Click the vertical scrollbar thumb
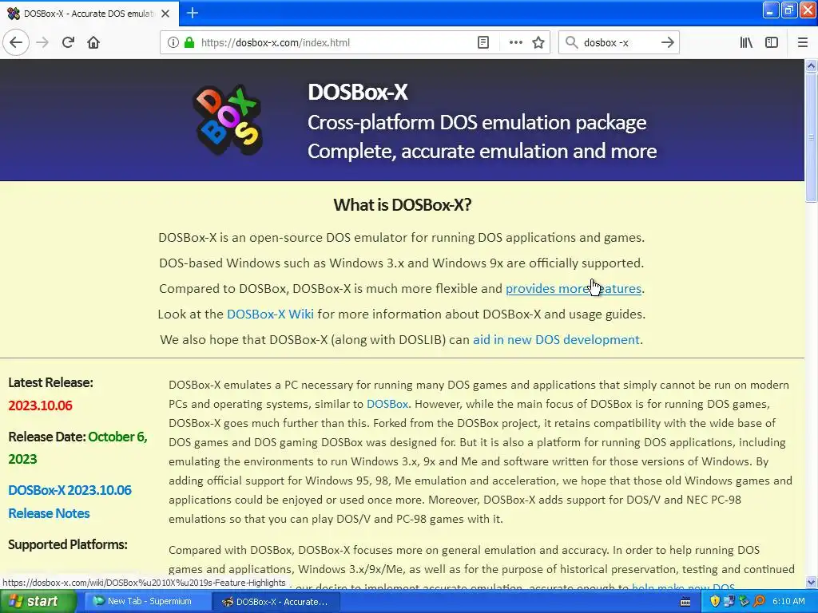 [811, 137]
